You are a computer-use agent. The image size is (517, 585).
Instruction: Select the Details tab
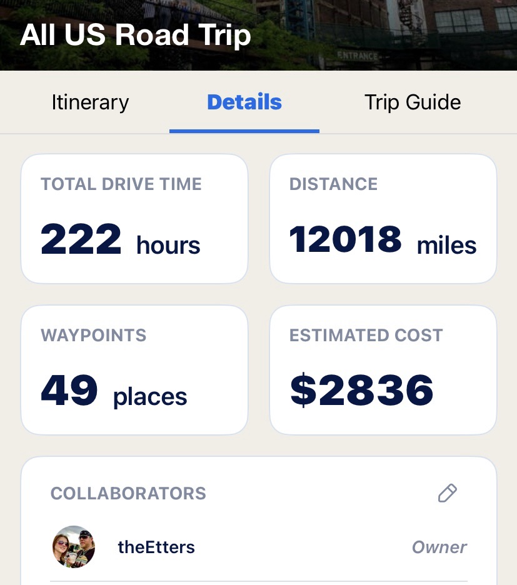[x=244, y=102]
